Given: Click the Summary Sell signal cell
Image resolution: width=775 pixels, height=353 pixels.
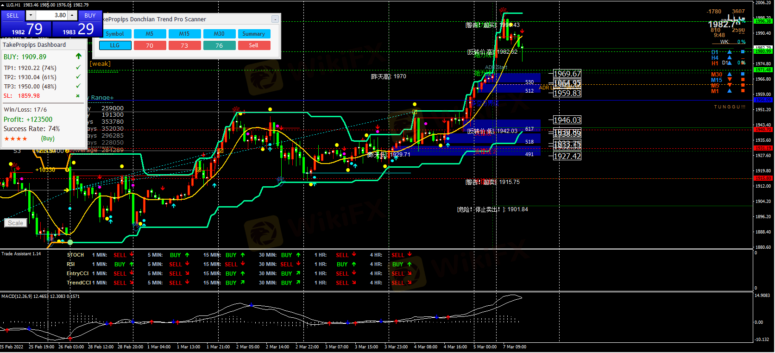Looking at the screenshot, I should pos(254,45).
